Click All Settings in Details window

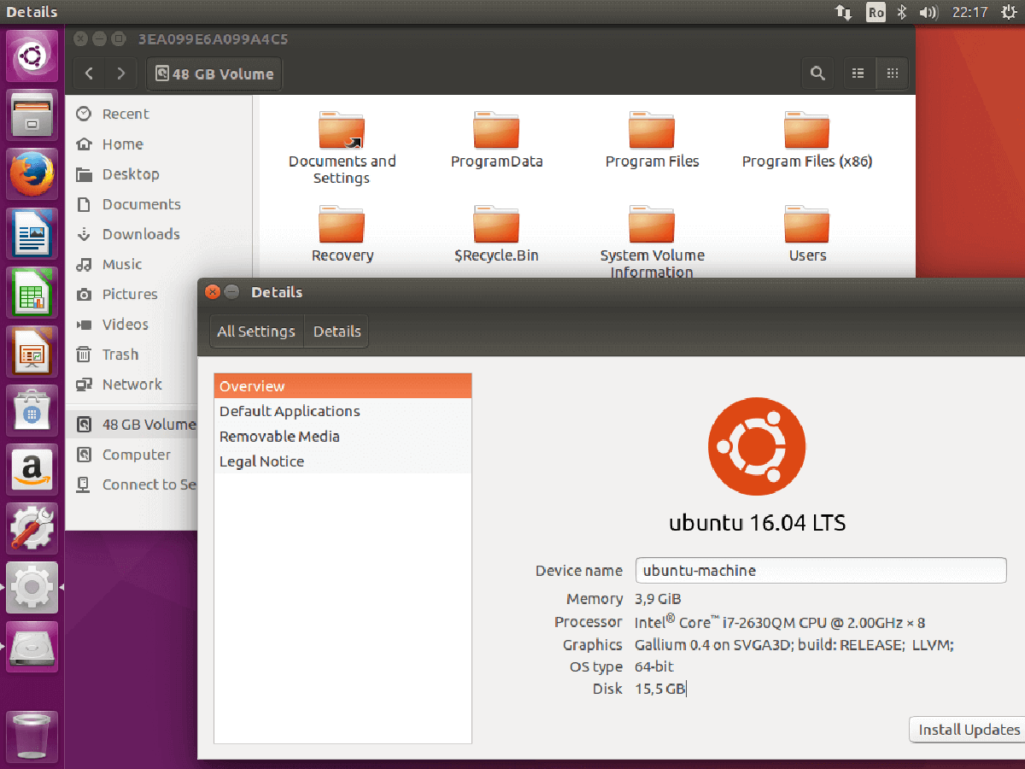(256, 332)
